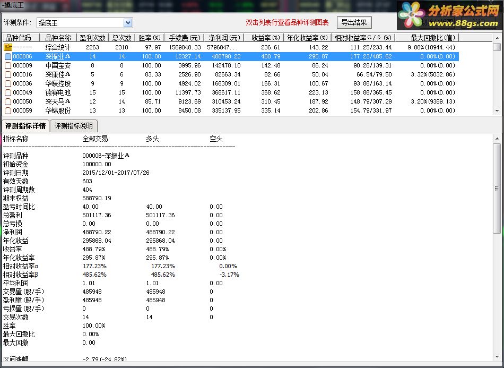The image size is (504, 368).
Task: Click the document icon for 000036
Action: click(x=8, y=84)
